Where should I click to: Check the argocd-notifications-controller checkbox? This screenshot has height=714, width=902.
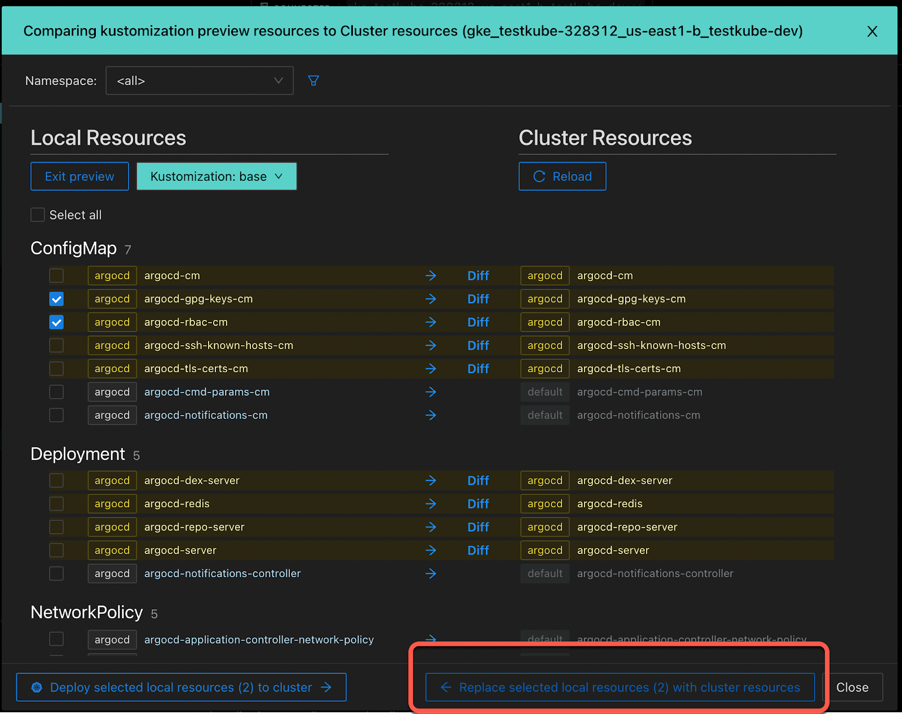(56, 574)
